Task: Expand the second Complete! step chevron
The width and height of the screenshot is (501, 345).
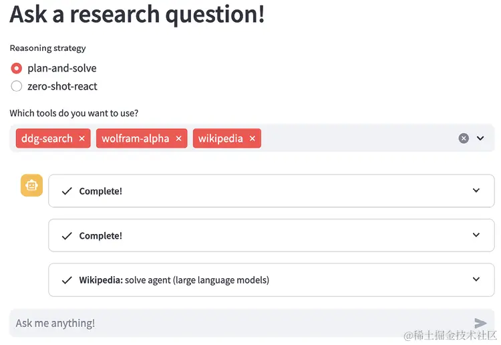Action: click(x=476, y=235)
